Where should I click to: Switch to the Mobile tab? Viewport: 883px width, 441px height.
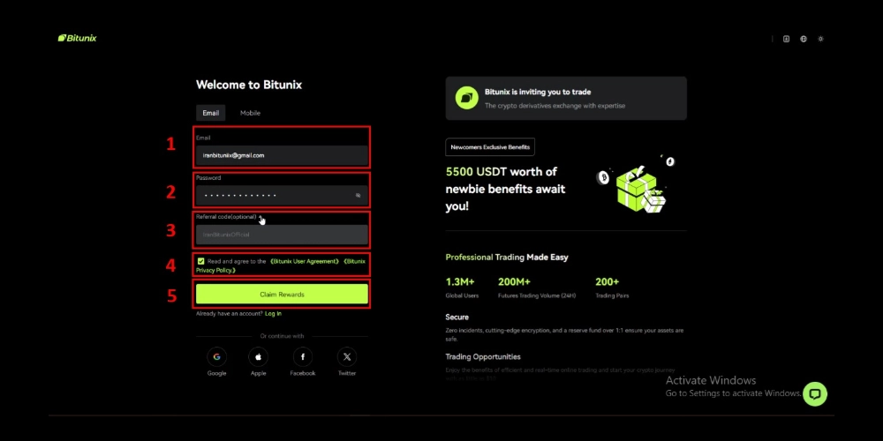[x=250, y=113]
